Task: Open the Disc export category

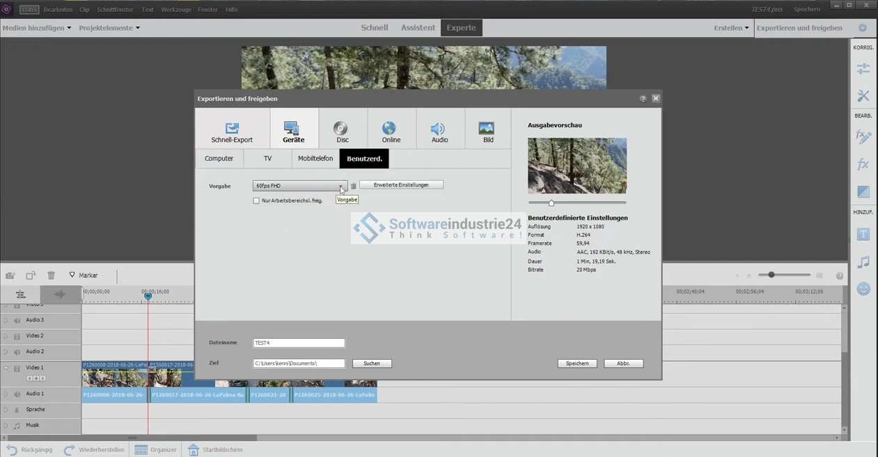Action: pos(340,129)
